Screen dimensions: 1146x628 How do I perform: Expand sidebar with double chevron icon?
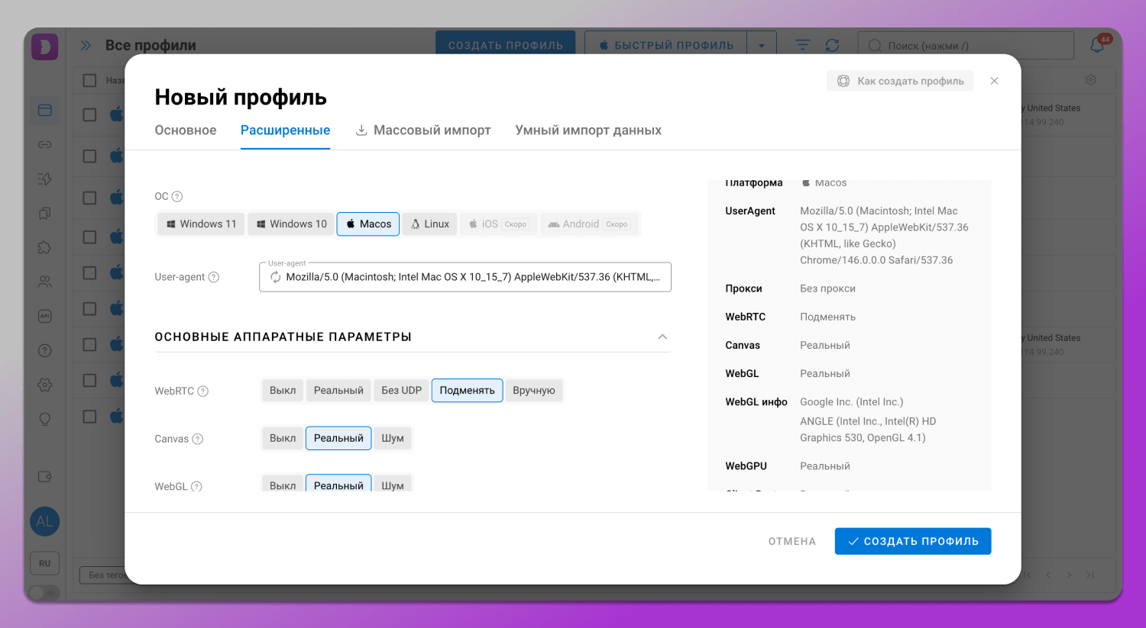point(86,46)
